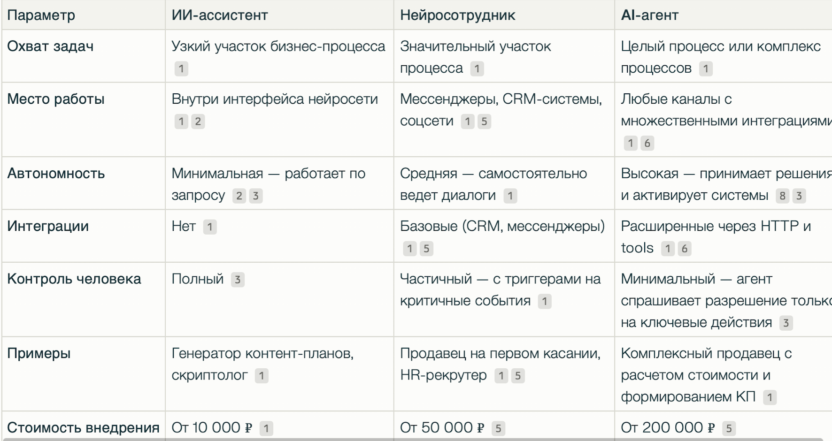Click the 'Параметр' header cell
This screenshot has height=441, width=832.
coord(40,15)
